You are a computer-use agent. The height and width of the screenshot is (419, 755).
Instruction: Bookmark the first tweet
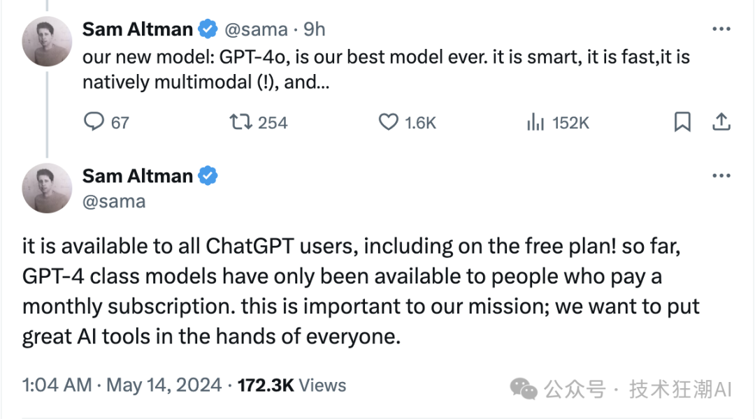(682, 123)
